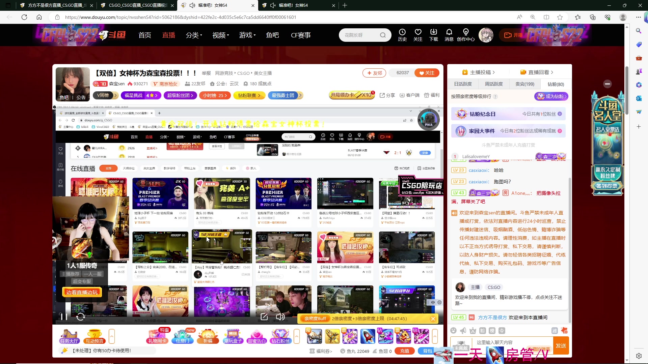Open crown A font style icon in chat
The width and height of the screenshot is (648, 364).
[473, 331]
